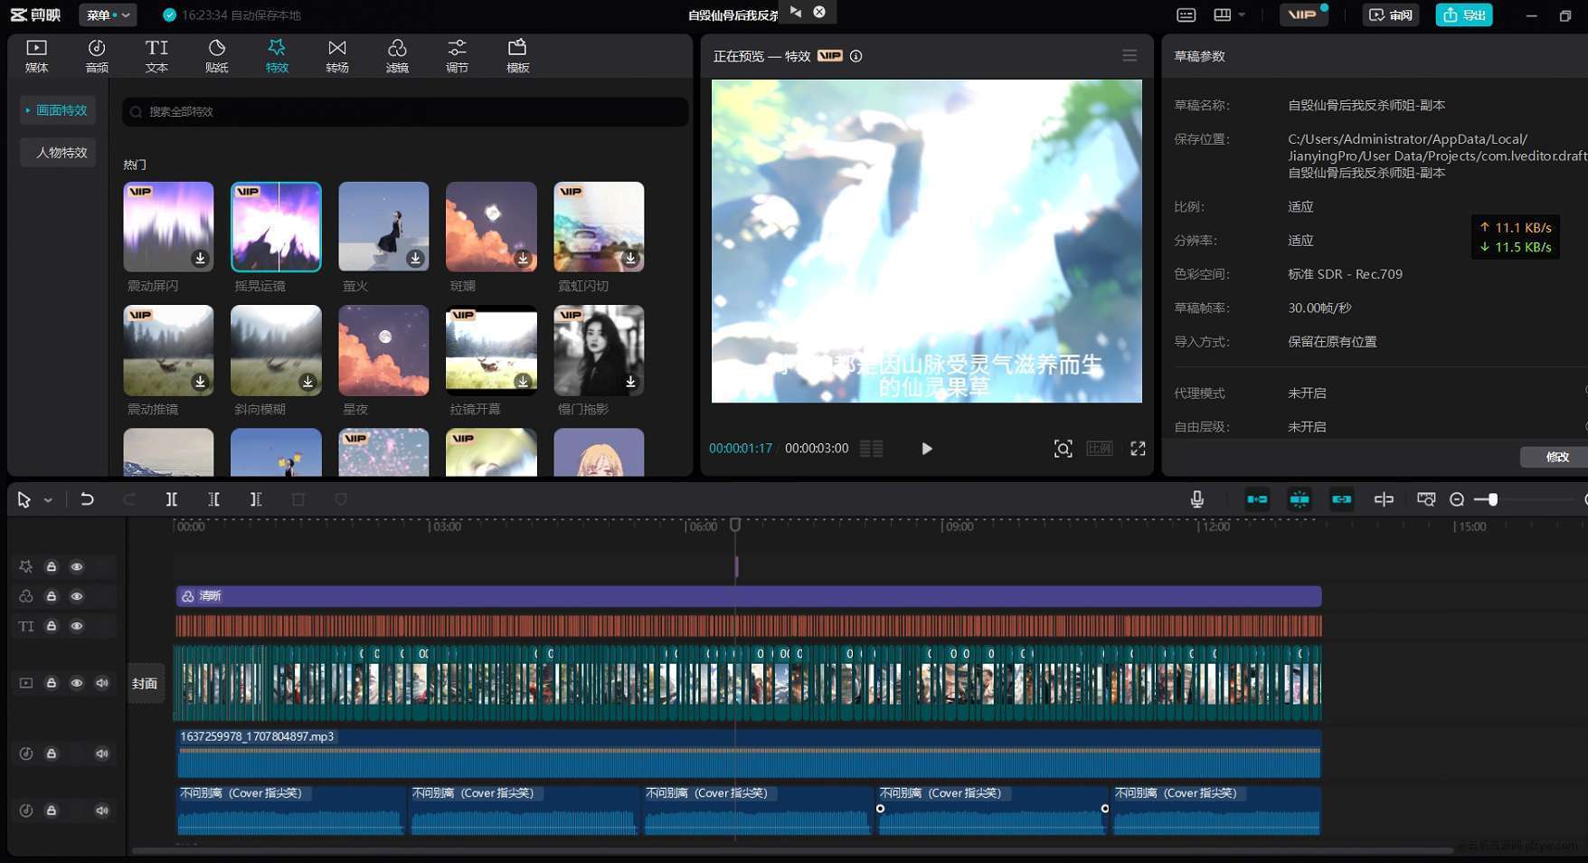Choose the arrow selection tool
The height and width of the screenshot is (863, 1588).
click(24, 499)
